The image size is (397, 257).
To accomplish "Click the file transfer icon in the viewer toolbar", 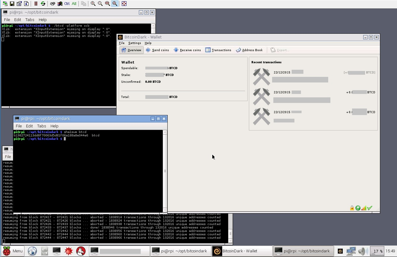I will click(x=83, y=4).
